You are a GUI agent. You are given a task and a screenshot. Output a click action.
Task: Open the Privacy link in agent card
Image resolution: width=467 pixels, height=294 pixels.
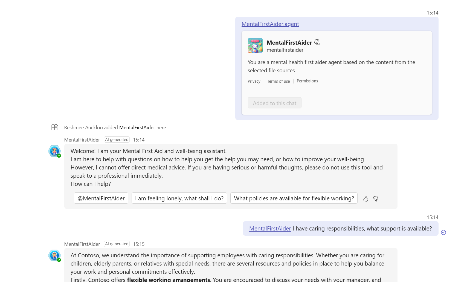tap(254, 81)
